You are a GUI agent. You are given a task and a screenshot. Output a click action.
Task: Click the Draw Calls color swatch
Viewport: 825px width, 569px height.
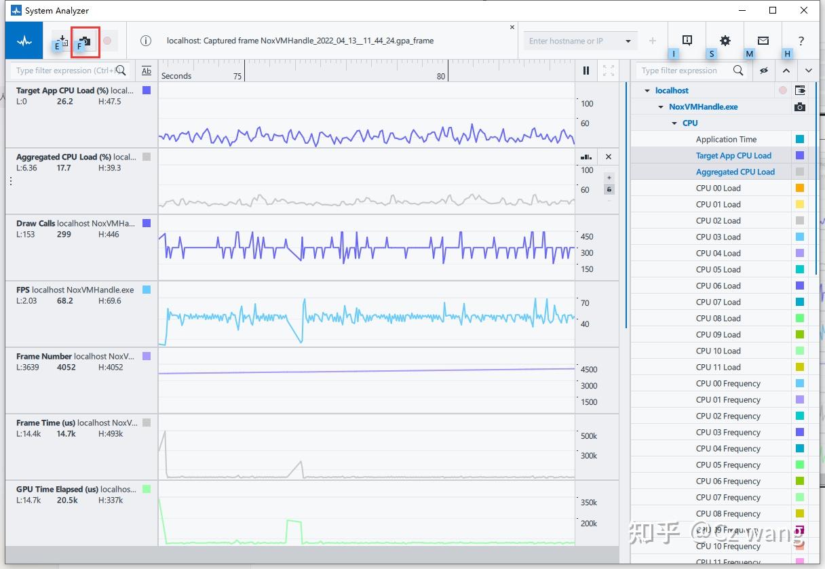pyautogui.click(x=147, y=223)
